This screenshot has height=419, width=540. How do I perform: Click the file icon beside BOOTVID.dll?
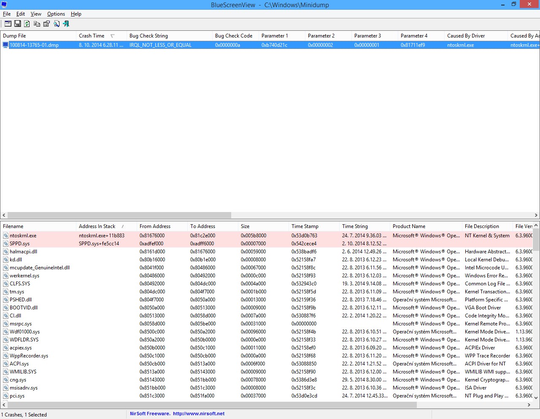click(x=6, y=308)
